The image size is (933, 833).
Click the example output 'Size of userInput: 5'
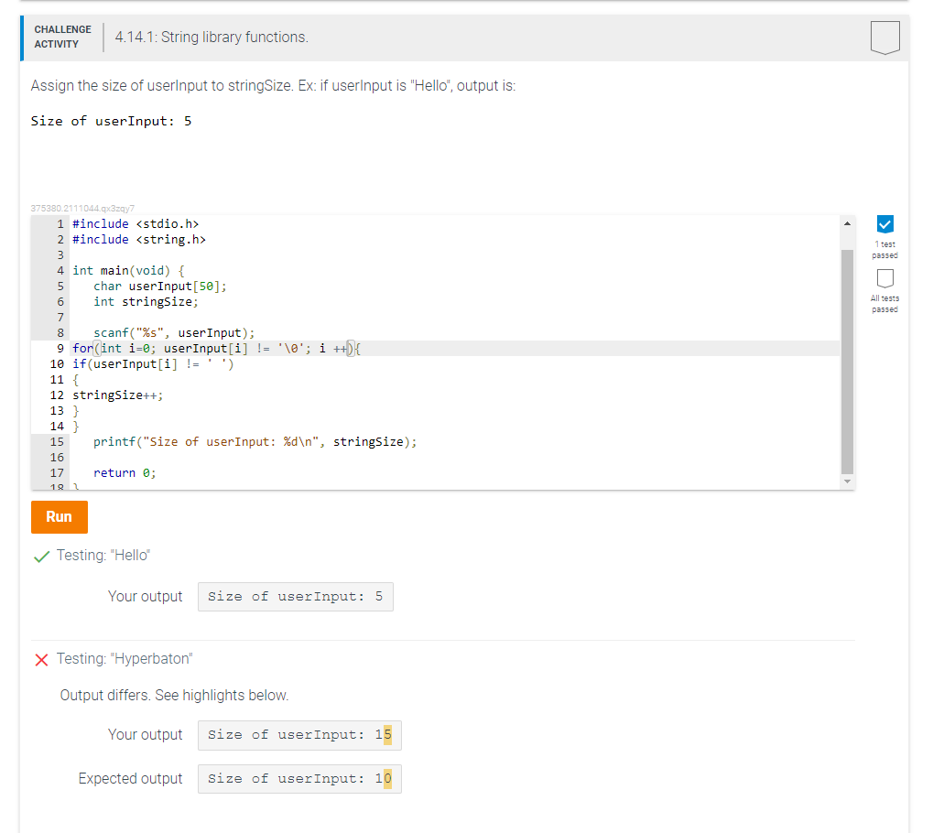112,121
